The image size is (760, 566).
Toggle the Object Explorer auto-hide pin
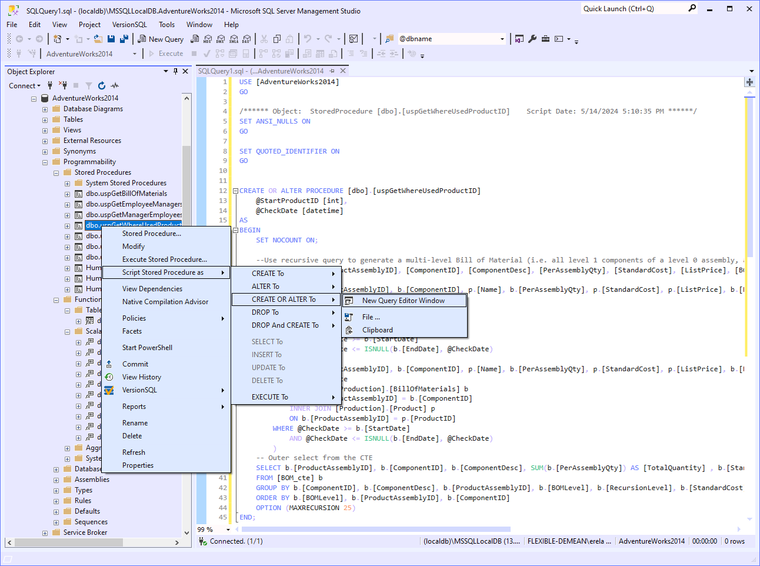[175, 71]
